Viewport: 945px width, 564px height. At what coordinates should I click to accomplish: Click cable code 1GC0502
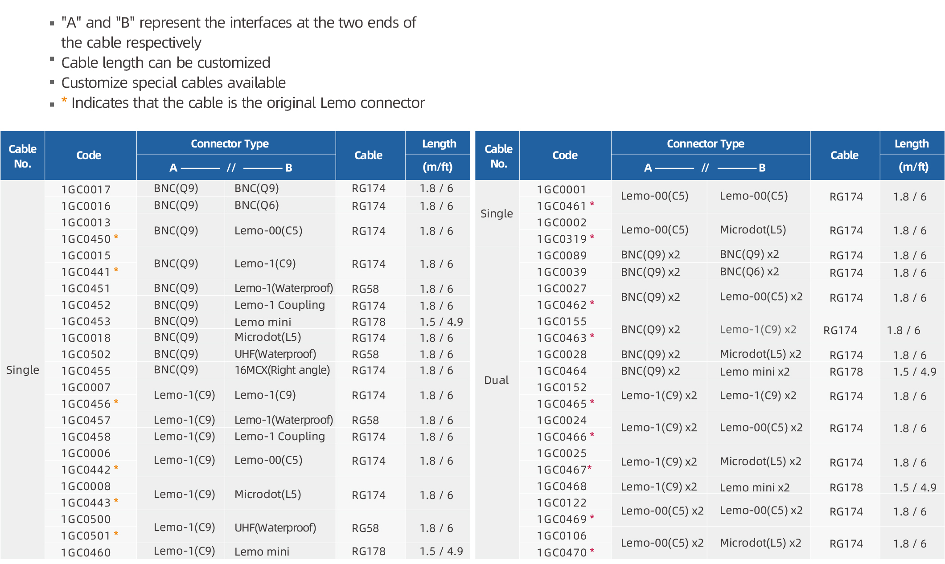pos(86,354)
